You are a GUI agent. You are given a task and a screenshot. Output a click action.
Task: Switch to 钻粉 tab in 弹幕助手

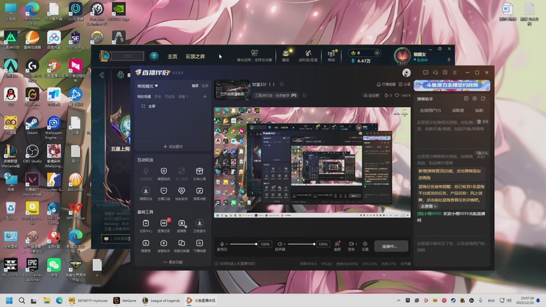(x=479, y=111)
